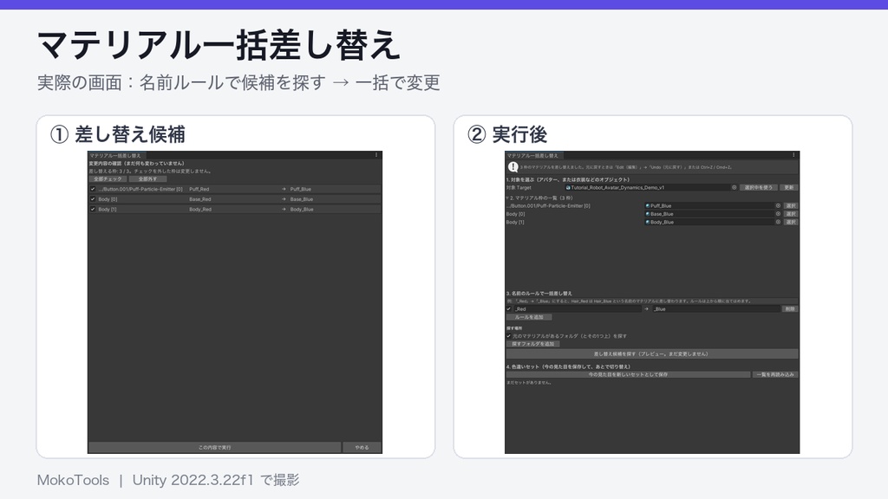Image resolution: width=888 pixels, height=499 pixels.
Task: Click the material sphere icon of Puff_Blue
Action: pos(647,206)
